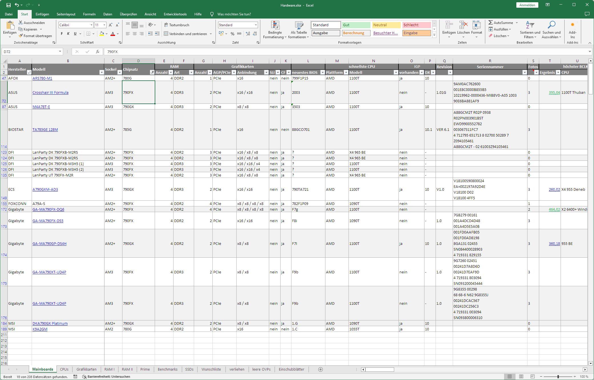This screenshot has width=594, height=380.
Task: Increase font size icon
Action: [x=110, y=25]
